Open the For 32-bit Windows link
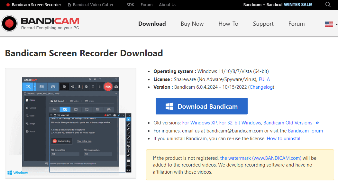338x190 pixels. pos(240,123)
